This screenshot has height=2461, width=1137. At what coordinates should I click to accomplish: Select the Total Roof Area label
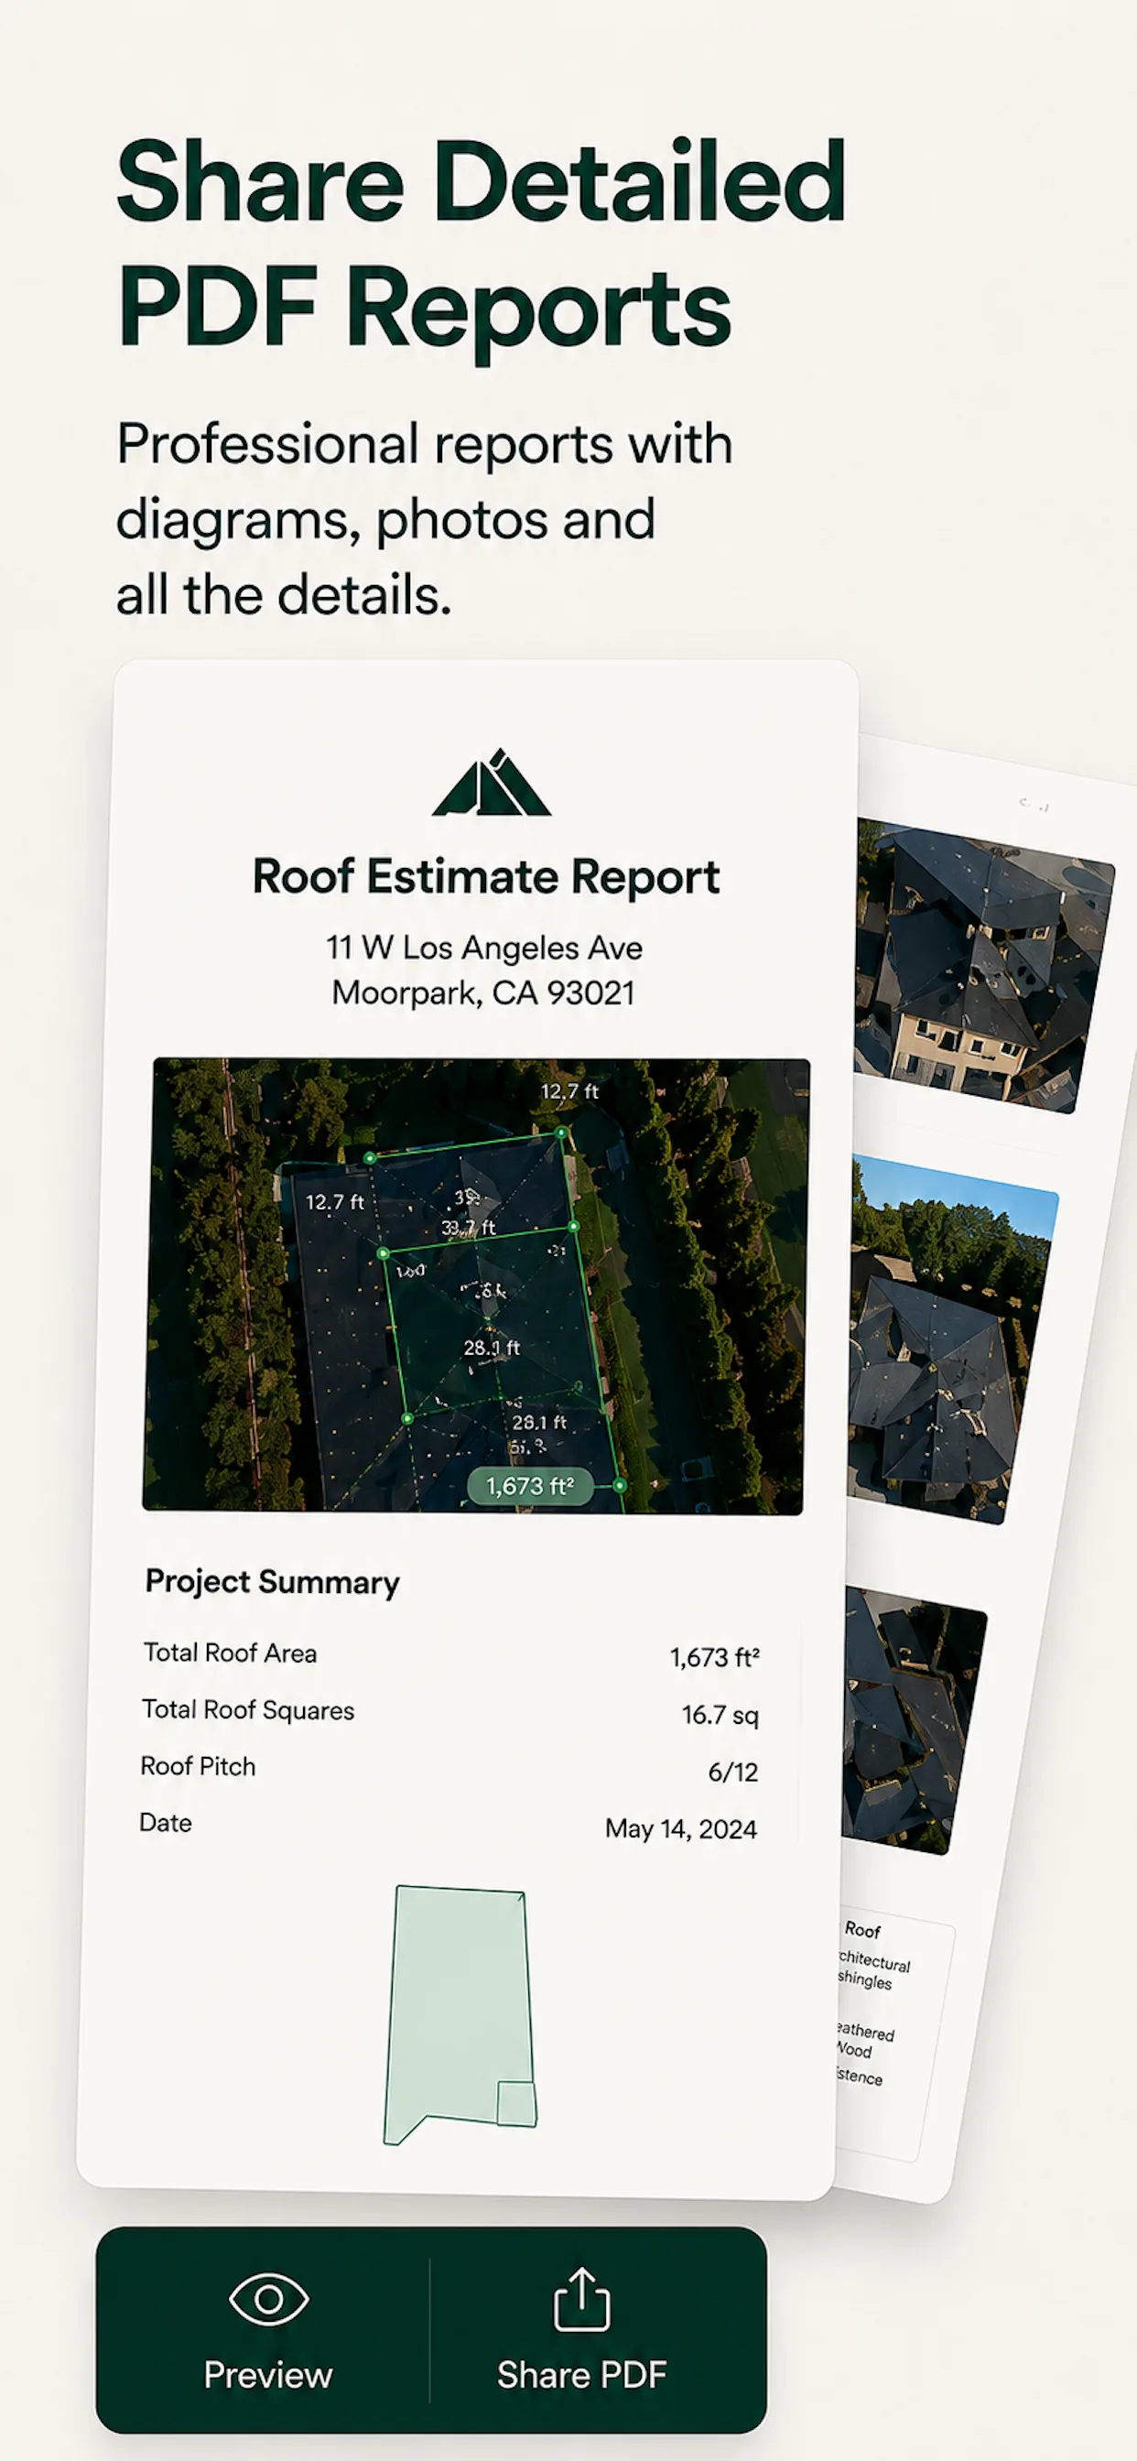231,1653
